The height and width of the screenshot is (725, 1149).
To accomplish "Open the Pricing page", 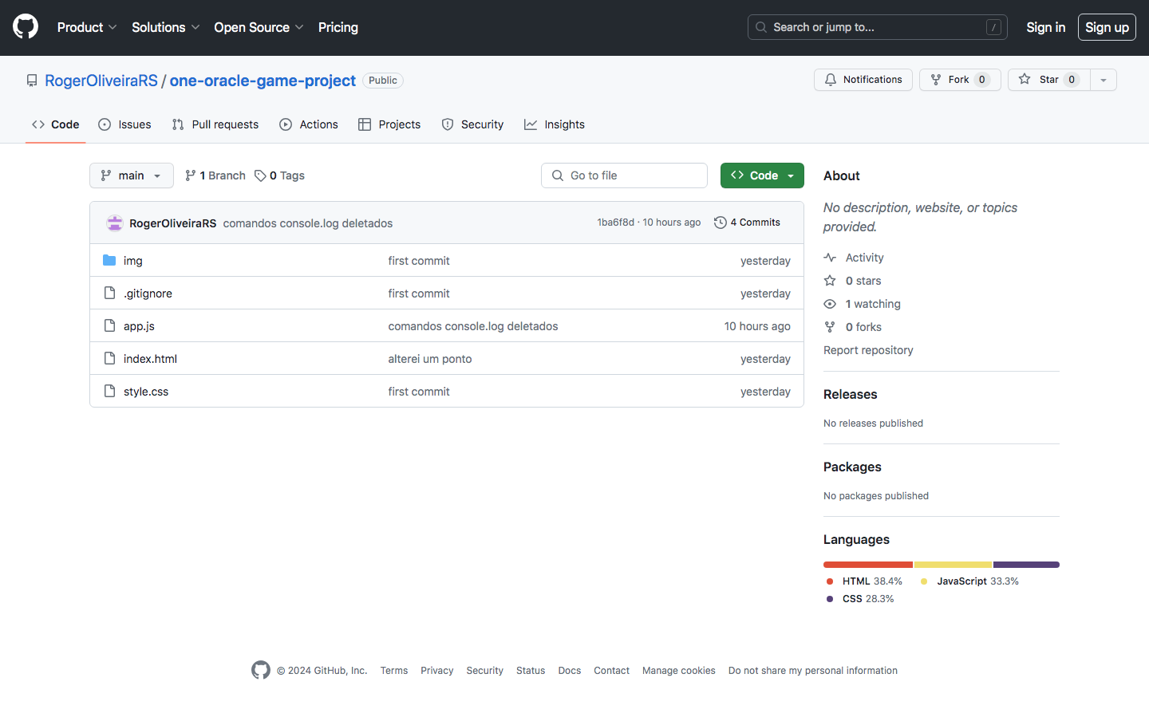I will point(338,27).
